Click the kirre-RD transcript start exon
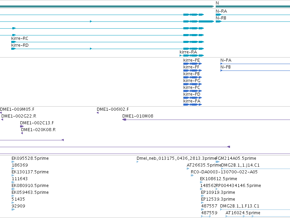The height and width of the screenshot is (218, 290). [14, 49]
